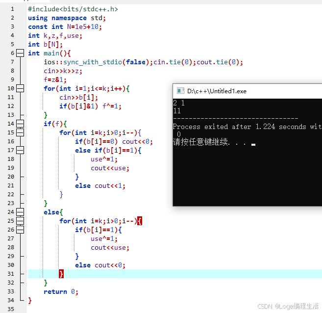Collapse the main() fold marker on line 6
Screen dimensions: 322x313
(x=20, y=53)
